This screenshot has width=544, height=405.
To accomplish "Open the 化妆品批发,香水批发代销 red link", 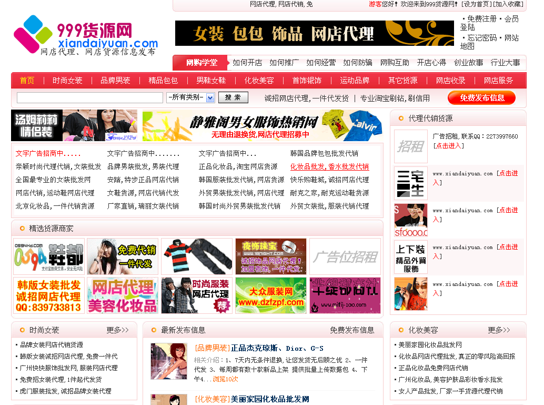I will click(329, 167).
